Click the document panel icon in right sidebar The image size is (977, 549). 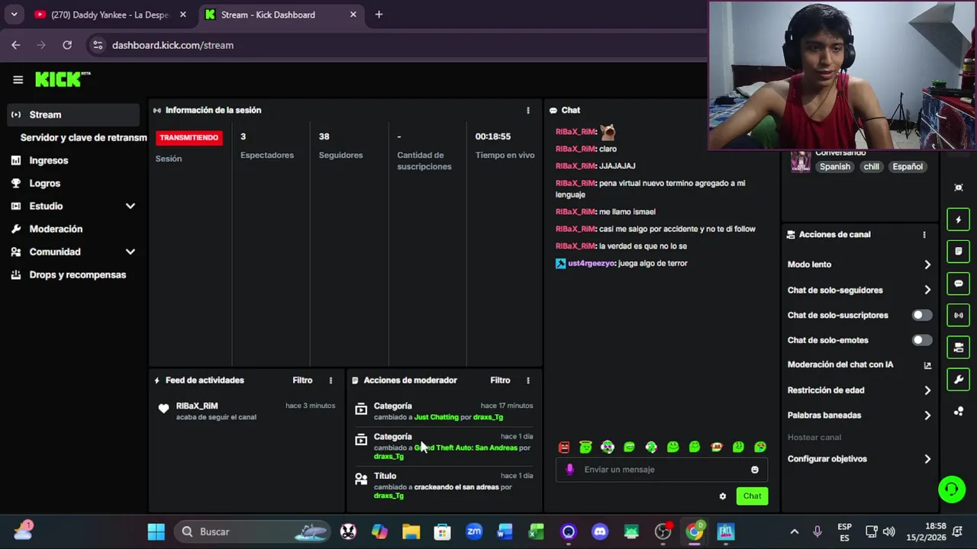click(x=959, y=251)
